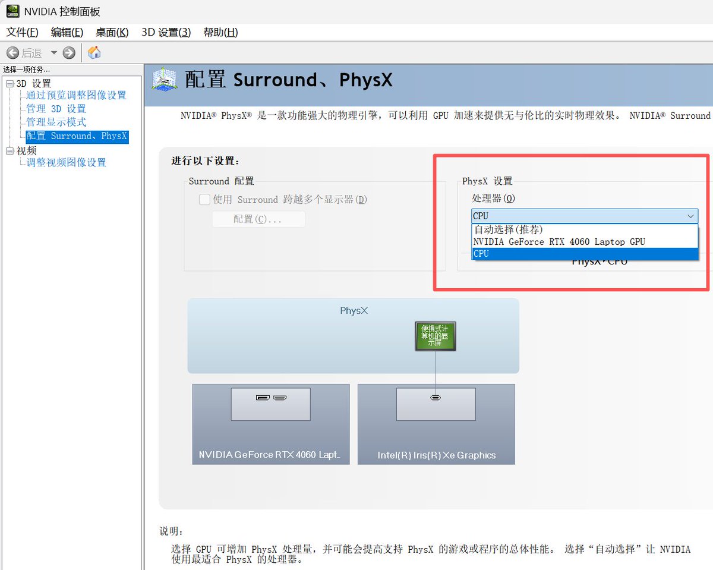Click the NVIDIA GeForce RTX 4060 GPU box

tap(271, 424)
